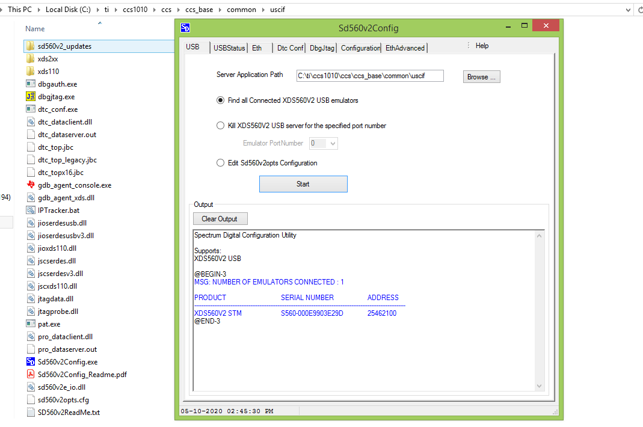Open the Emulator PortNumber dropdown

tap(333, 144)
